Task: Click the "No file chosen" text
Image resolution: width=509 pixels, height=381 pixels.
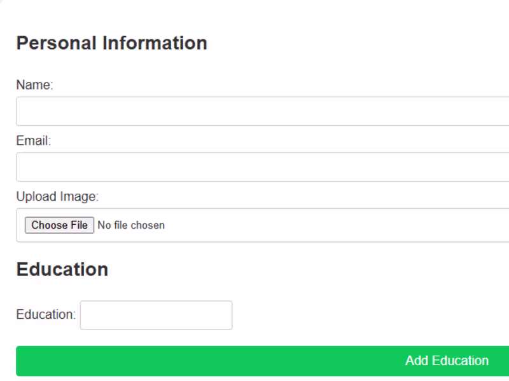Action: [x=131, y=225]
